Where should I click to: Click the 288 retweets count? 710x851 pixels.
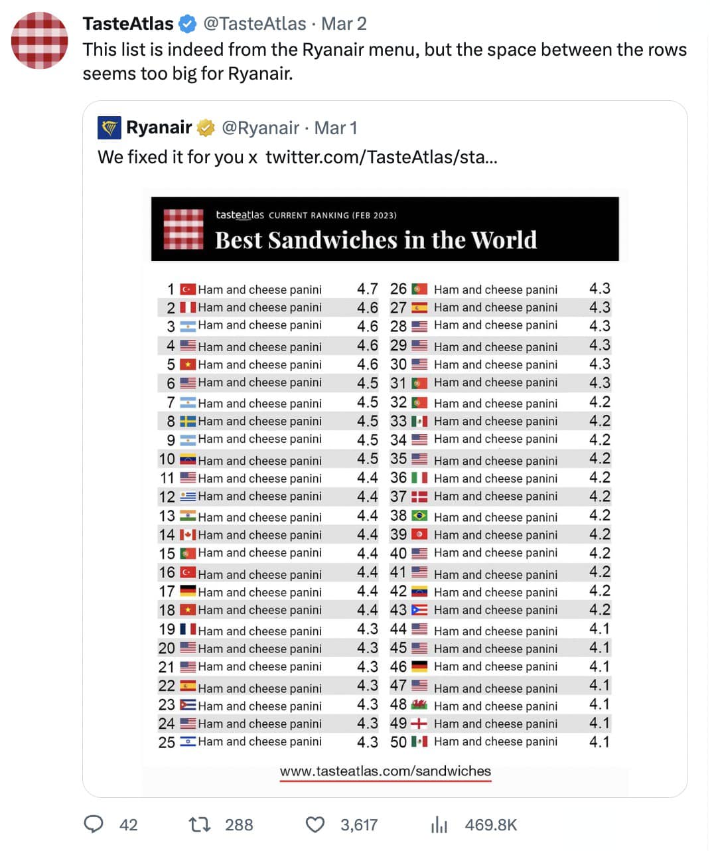tap(239, 824)
